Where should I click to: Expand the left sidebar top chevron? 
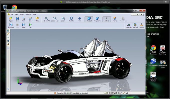tap(8, 48)
